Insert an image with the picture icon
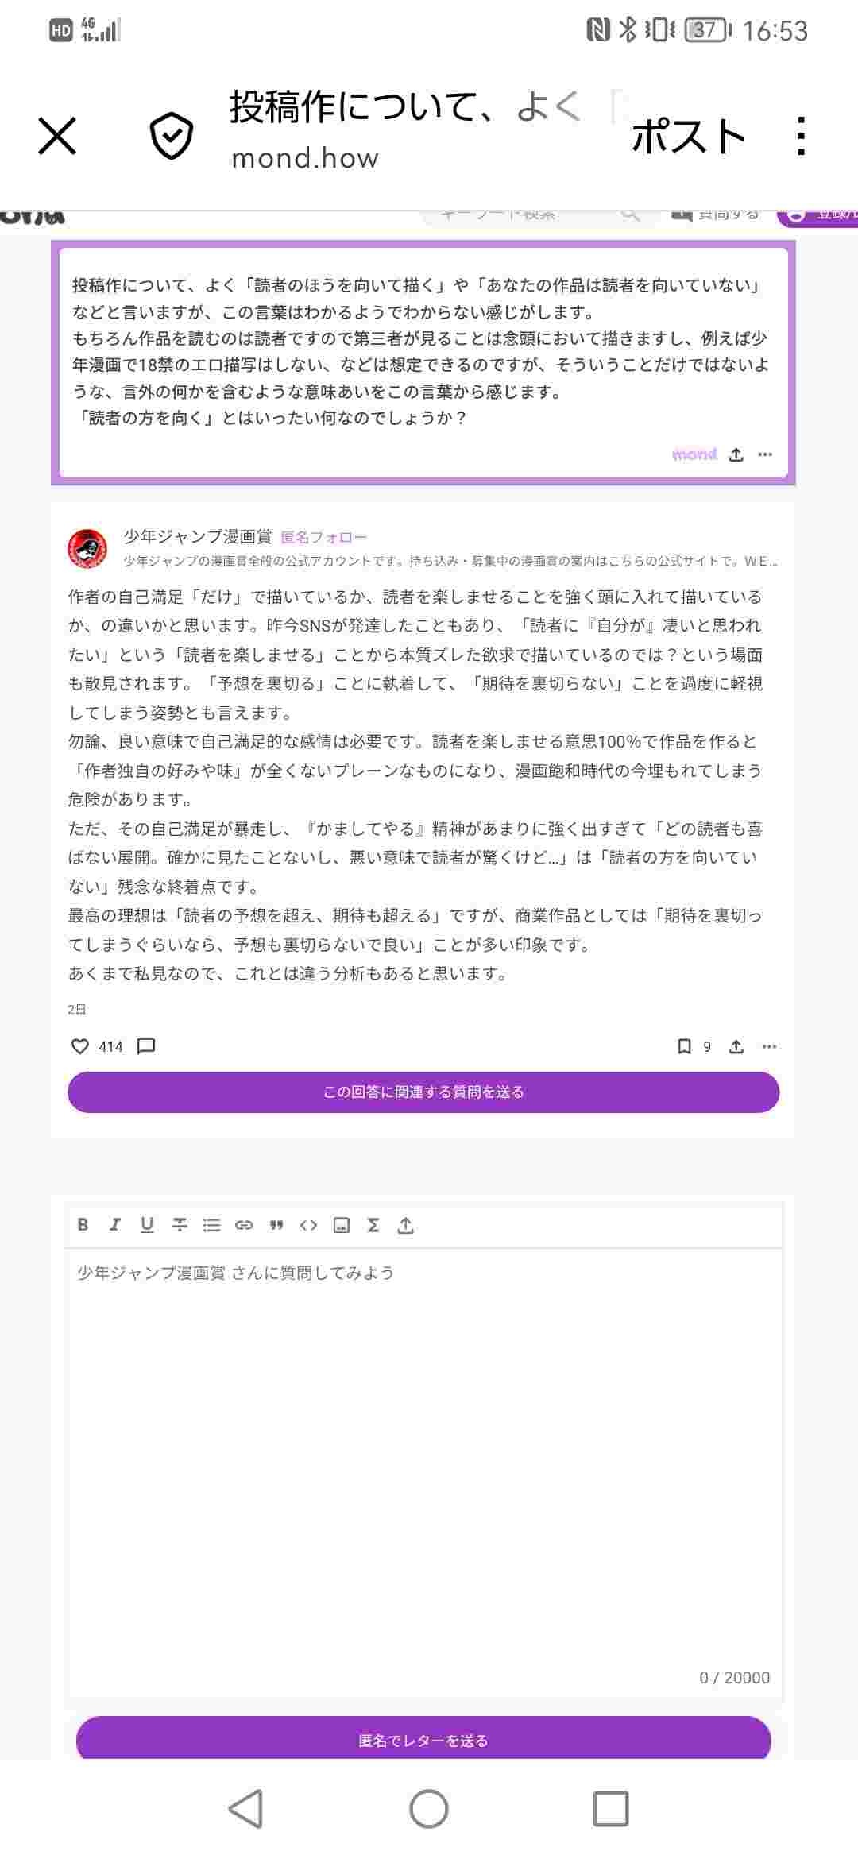 tap(341, 1225)
